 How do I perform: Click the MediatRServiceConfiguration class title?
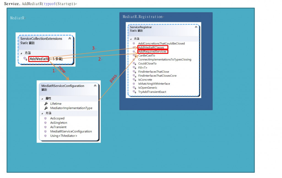[63, 86]
